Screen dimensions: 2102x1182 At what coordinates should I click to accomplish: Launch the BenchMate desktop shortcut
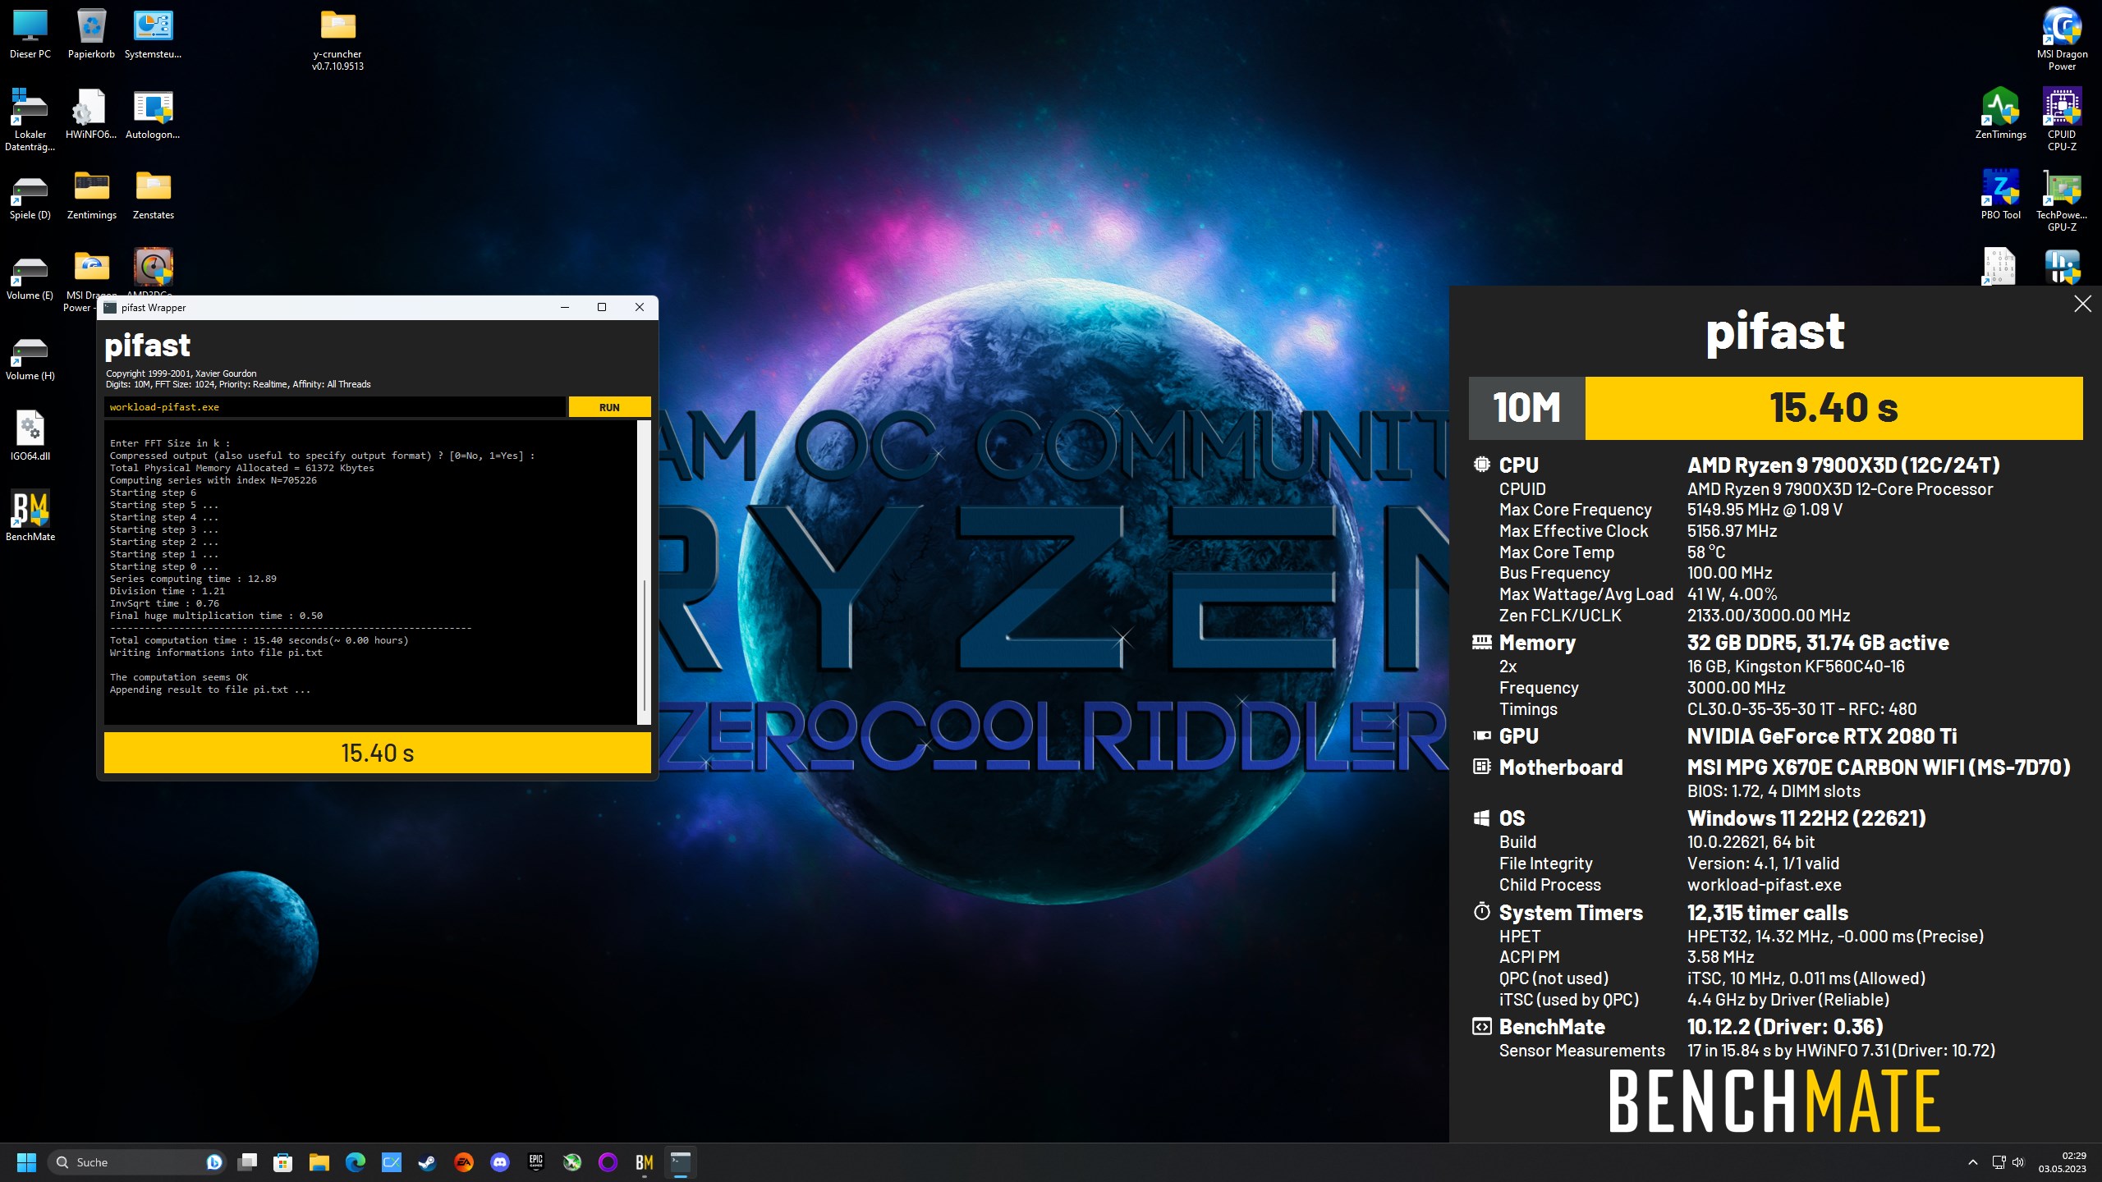point(30,516)
